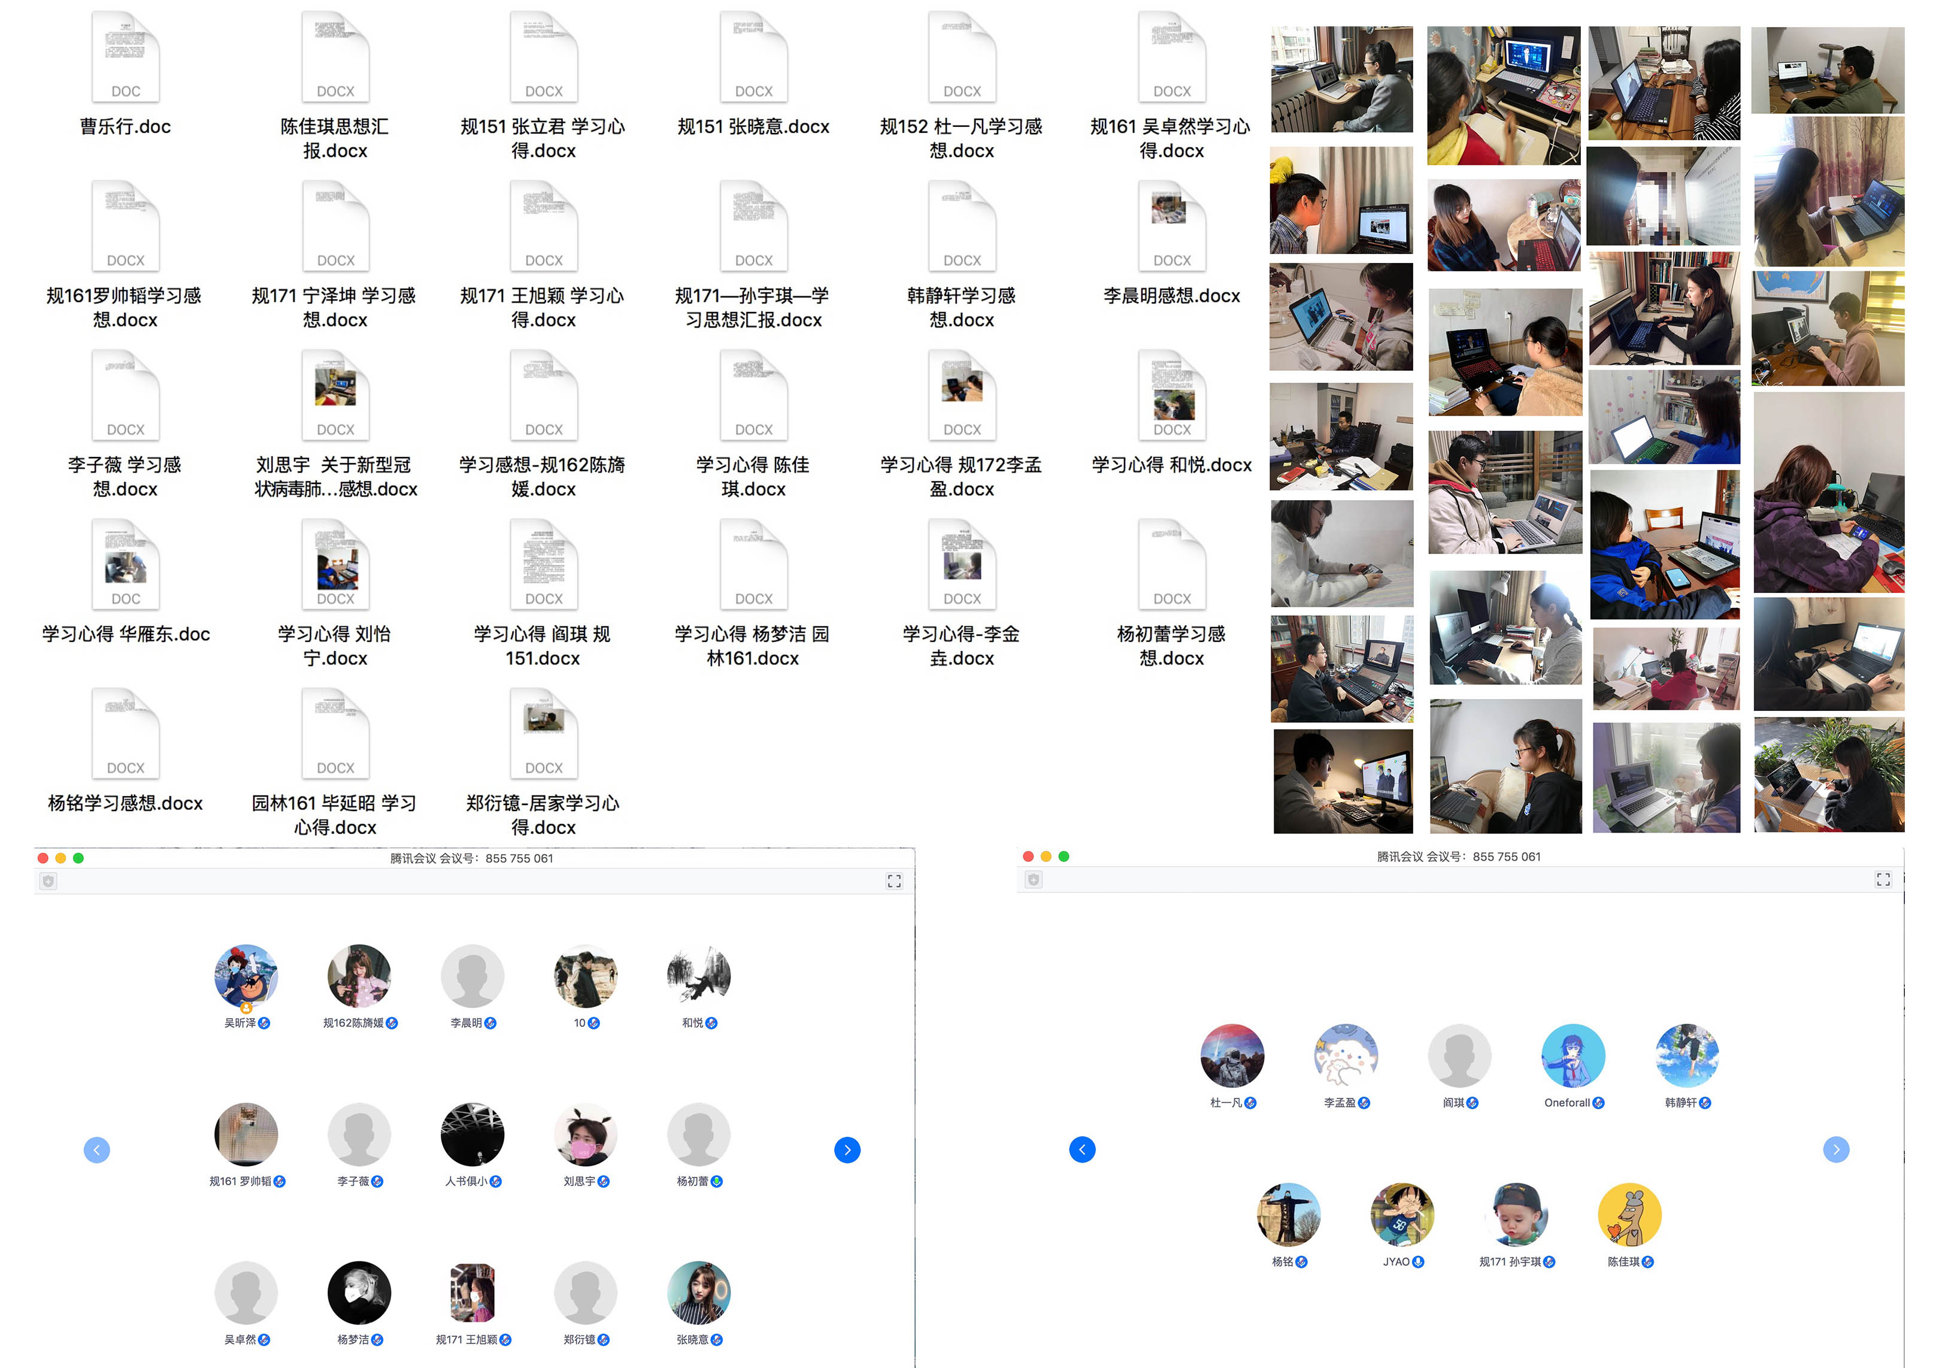Screen dimensions: 1936x1368
Task: Toggle active green mic beside 杨初蕾
Action: pos(717,1182)
